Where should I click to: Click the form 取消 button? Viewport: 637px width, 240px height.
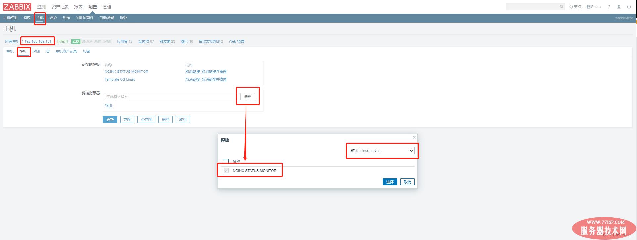pos(183,120)
